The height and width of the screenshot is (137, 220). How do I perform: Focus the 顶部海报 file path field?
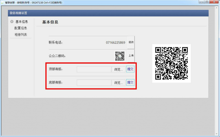coord(94,69)
